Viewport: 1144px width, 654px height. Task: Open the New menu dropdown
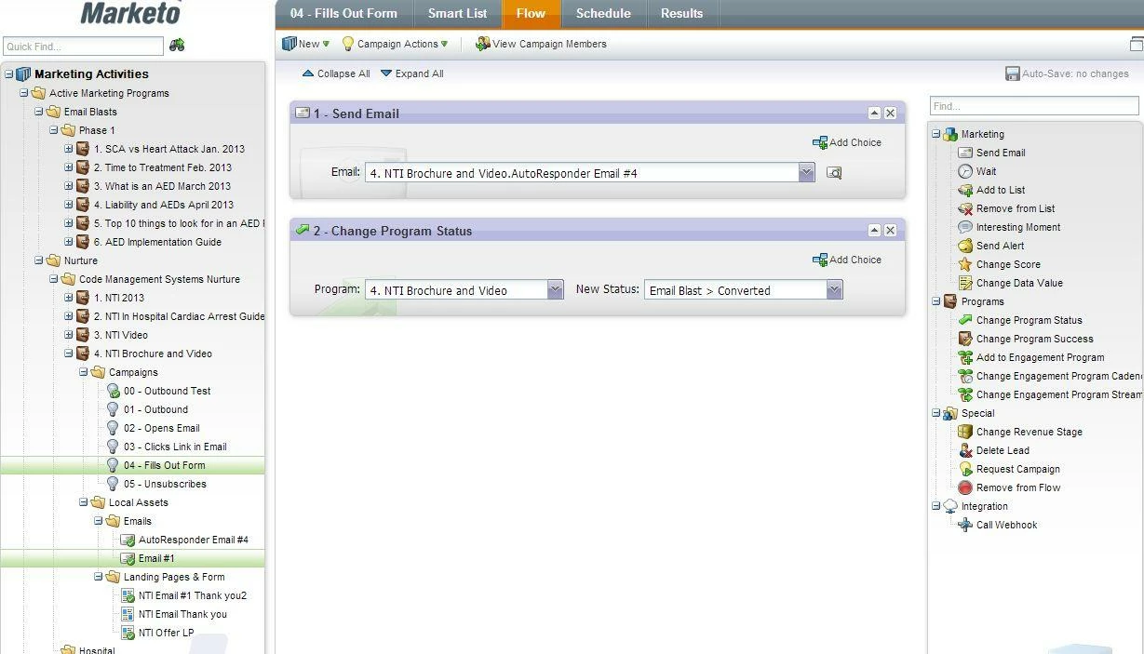(x=305, y=44)
